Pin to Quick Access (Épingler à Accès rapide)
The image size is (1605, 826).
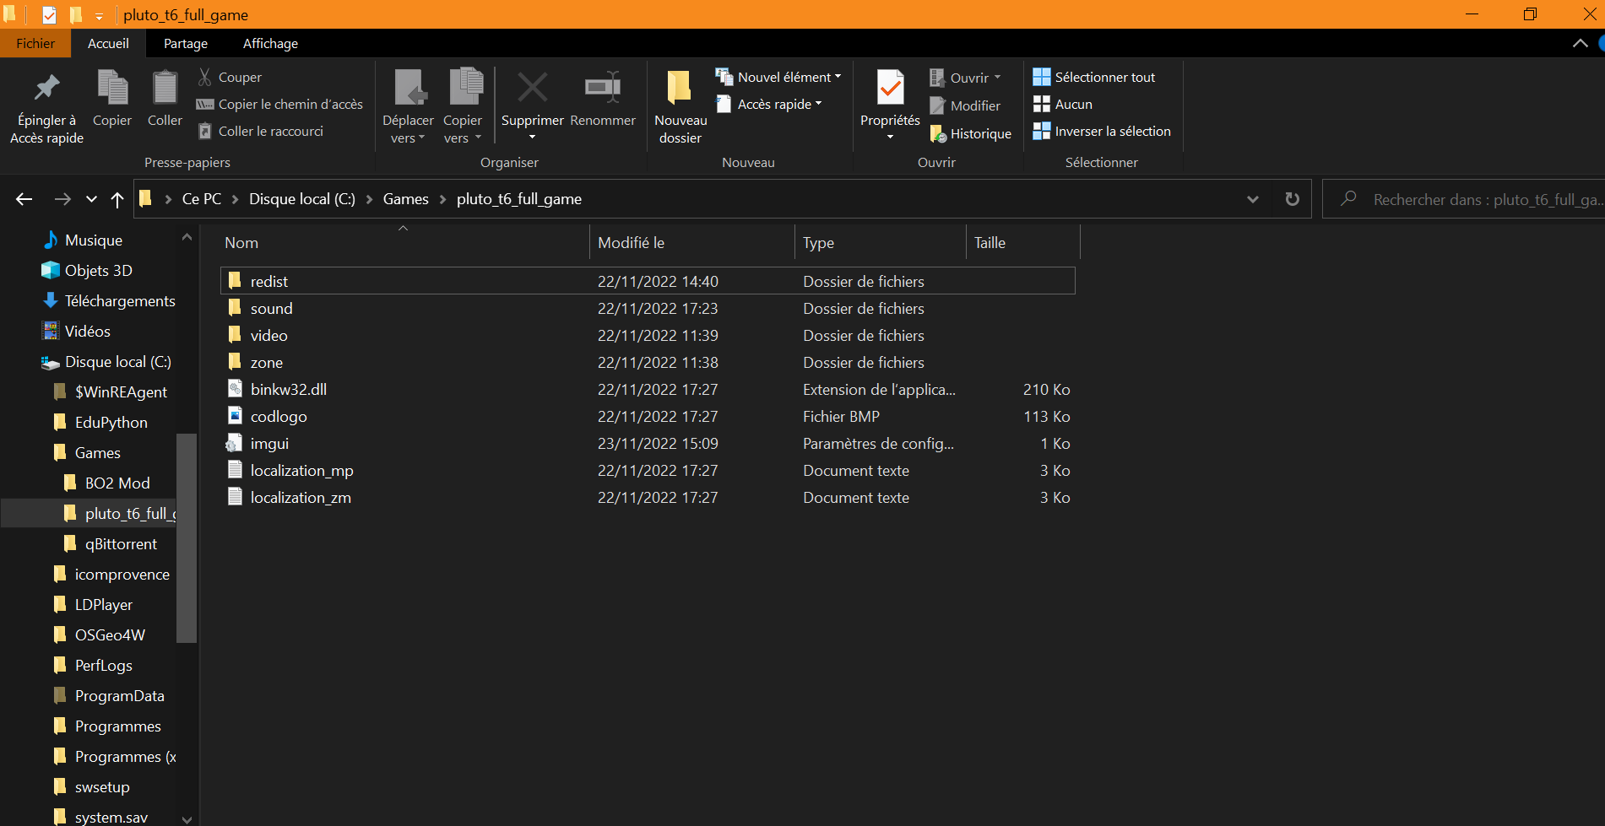tap(46, 107)
